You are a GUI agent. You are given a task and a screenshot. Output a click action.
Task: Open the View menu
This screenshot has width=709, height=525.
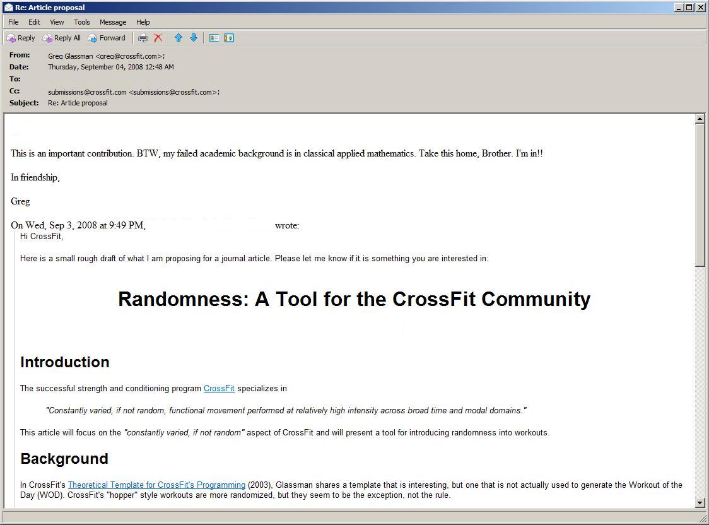(57, 22)
